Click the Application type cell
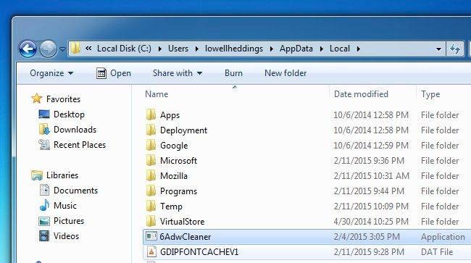Image resolution: width=471 pixels, height=263 pixels. [x=443, y=237]
